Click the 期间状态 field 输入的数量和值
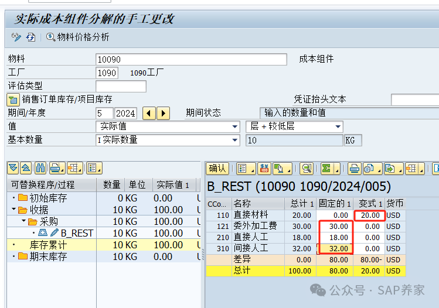The width and height of the screenshot is (439, 308). [x=349, y=113]
